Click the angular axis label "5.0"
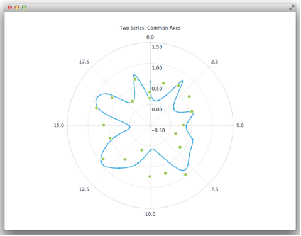This screenshot has width=301, height=236. (x=240, y=125)
